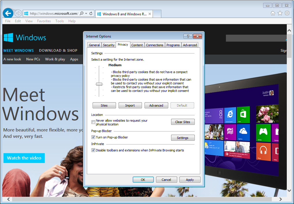Open the View menu

tap(29, 21)
